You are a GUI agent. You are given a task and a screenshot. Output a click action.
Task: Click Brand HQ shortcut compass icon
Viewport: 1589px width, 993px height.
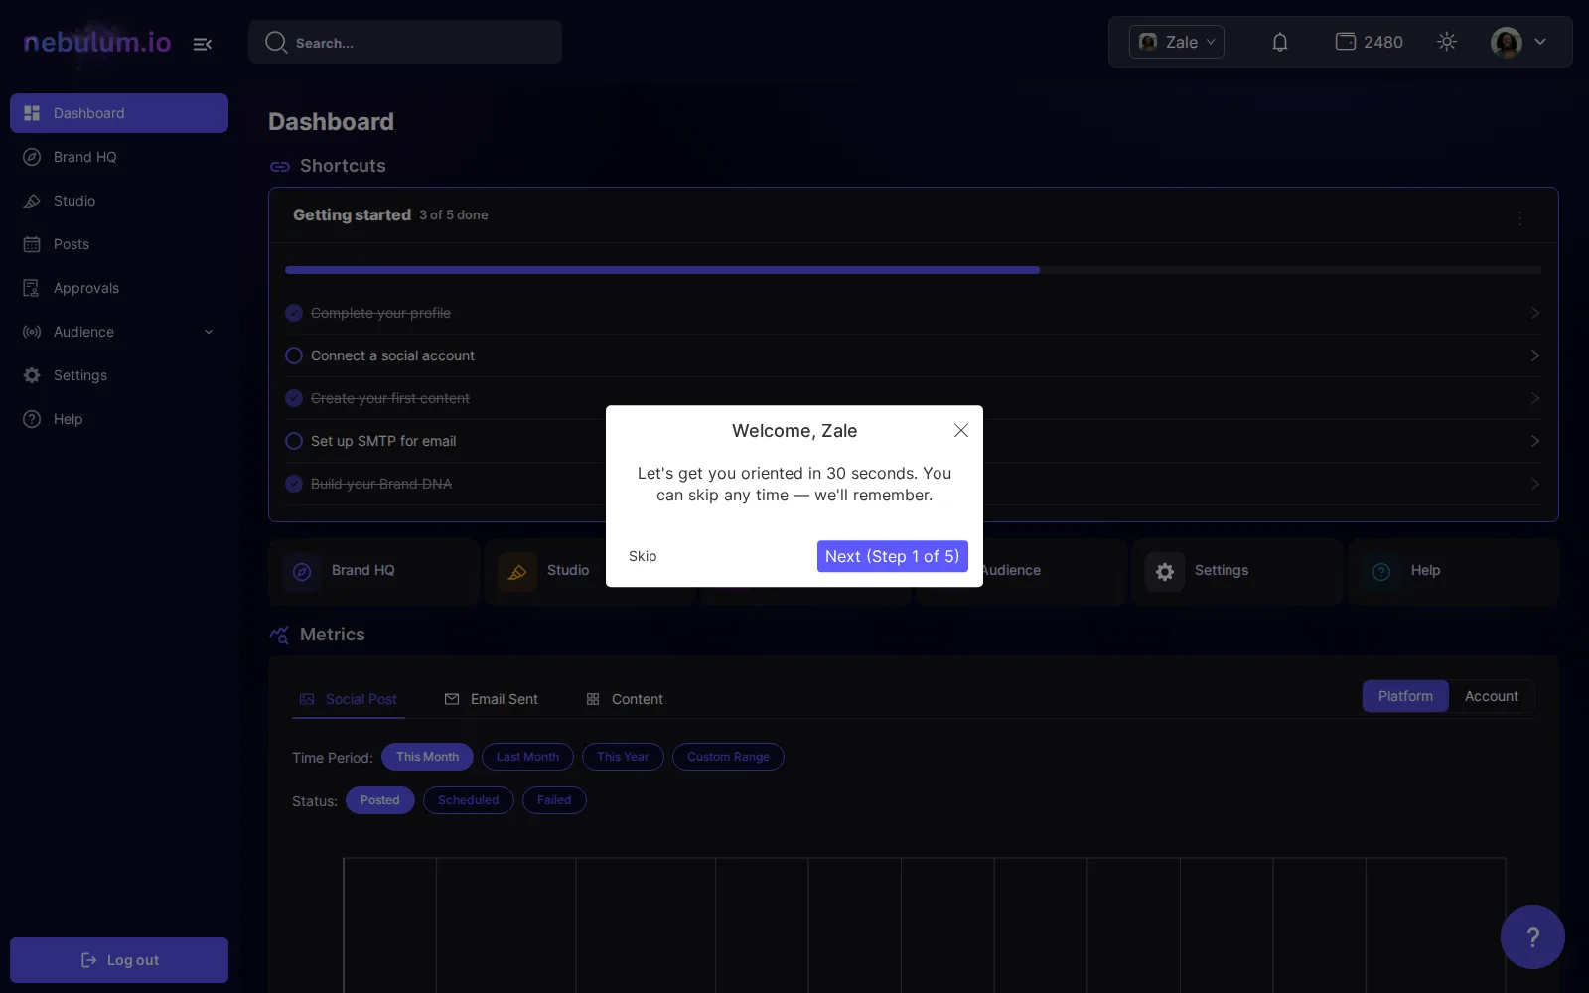pos(302,572)
